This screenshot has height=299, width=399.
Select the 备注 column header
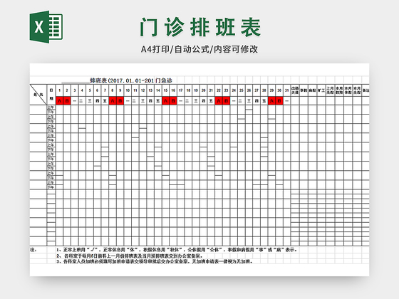(x=366, y=90)
